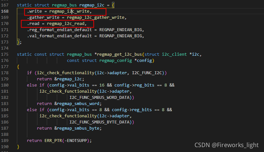Click the I2C_FUNC_I2C constant
Viewport: 264px width, 152px height.
(147, 73)
